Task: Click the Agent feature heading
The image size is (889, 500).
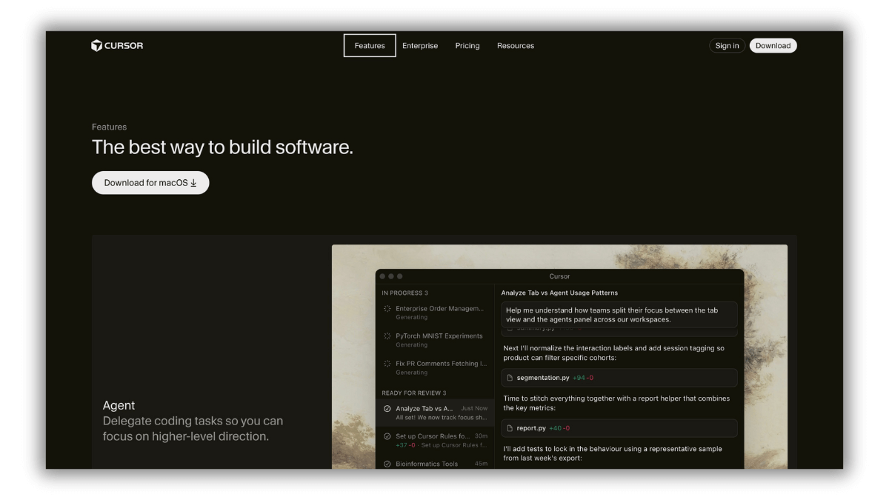Action: 119,405
